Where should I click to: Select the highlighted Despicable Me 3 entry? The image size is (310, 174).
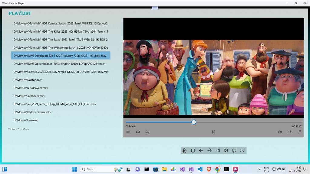point(61,56)
